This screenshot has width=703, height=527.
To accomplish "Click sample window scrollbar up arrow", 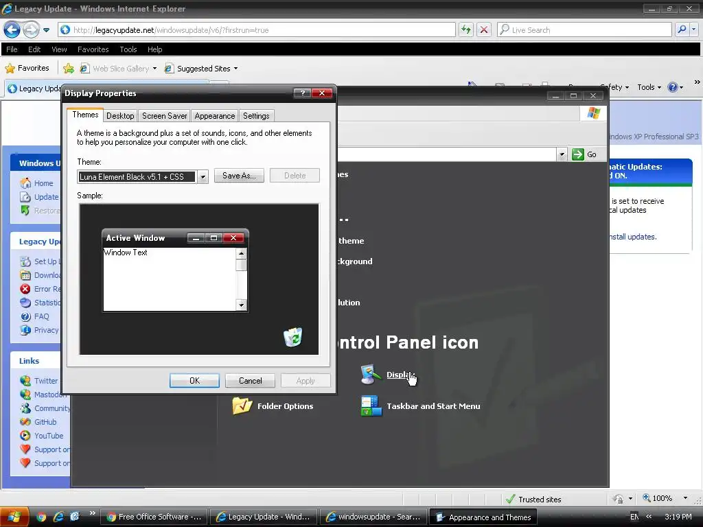I will click(241, 254).
